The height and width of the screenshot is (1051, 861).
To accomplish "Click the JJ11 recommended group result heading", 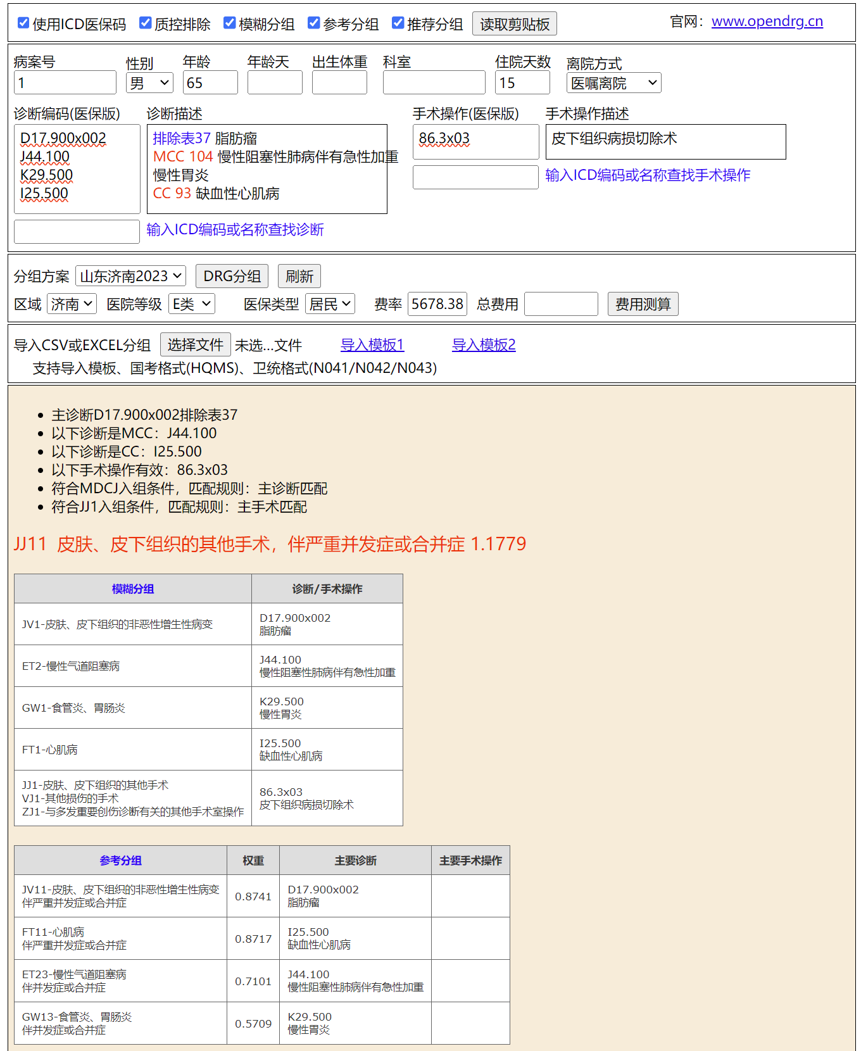I will [x=270, y=544].
